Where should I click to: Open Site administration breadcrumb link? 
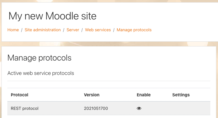43,30
